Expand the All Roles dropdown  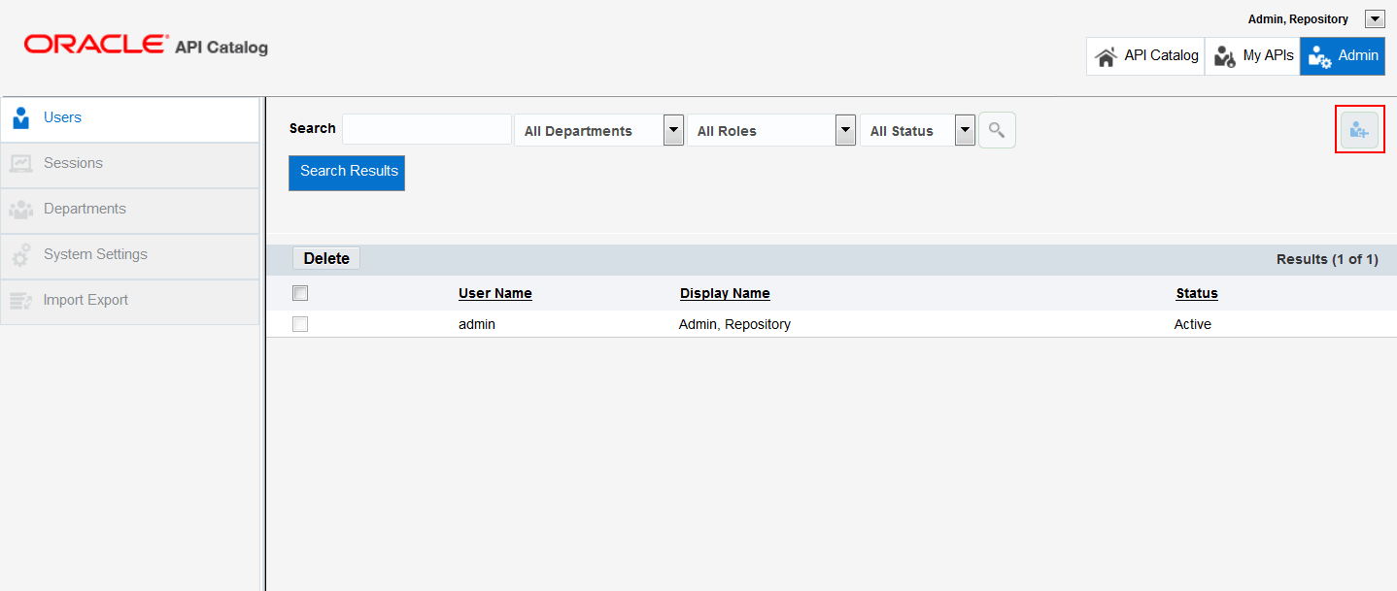[844, 129]
